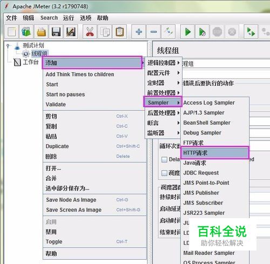This screenshot has height=264, width=270.
Task: Click the Paste clipboard icon
Action: tap(120, 32)
